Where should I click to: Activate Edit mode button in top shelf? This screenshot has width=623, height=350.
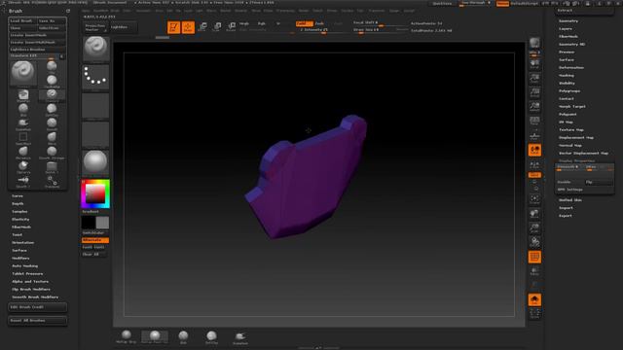173,27
